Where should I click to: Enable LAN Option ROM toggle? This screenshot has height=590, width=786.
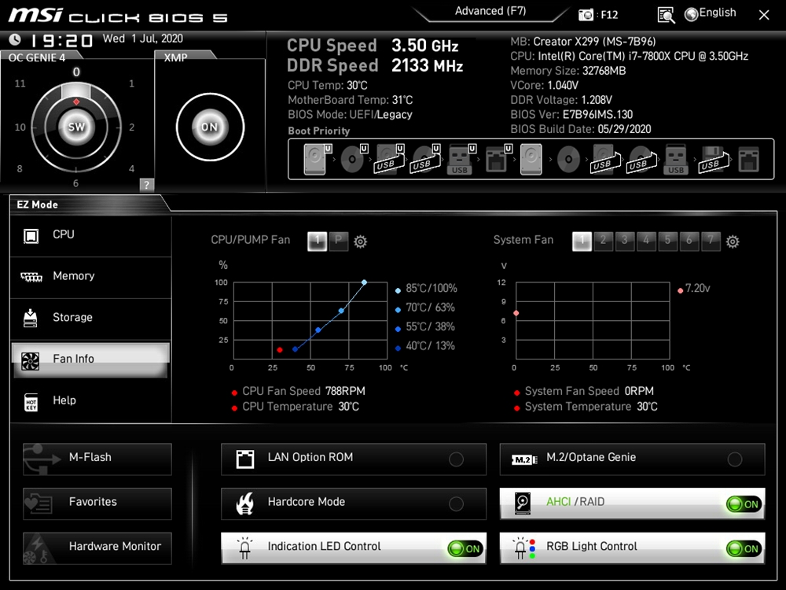[456, 459]
